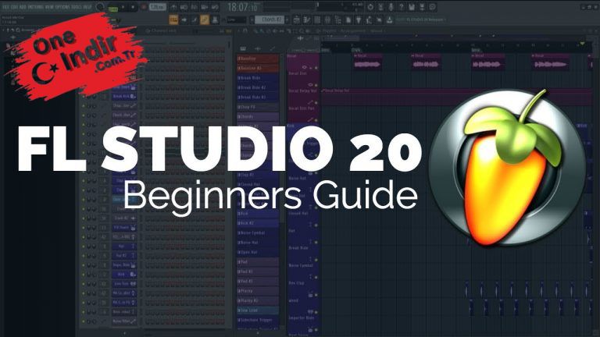
Task: Click the Stop button in the transport
Action: [133, 7]
